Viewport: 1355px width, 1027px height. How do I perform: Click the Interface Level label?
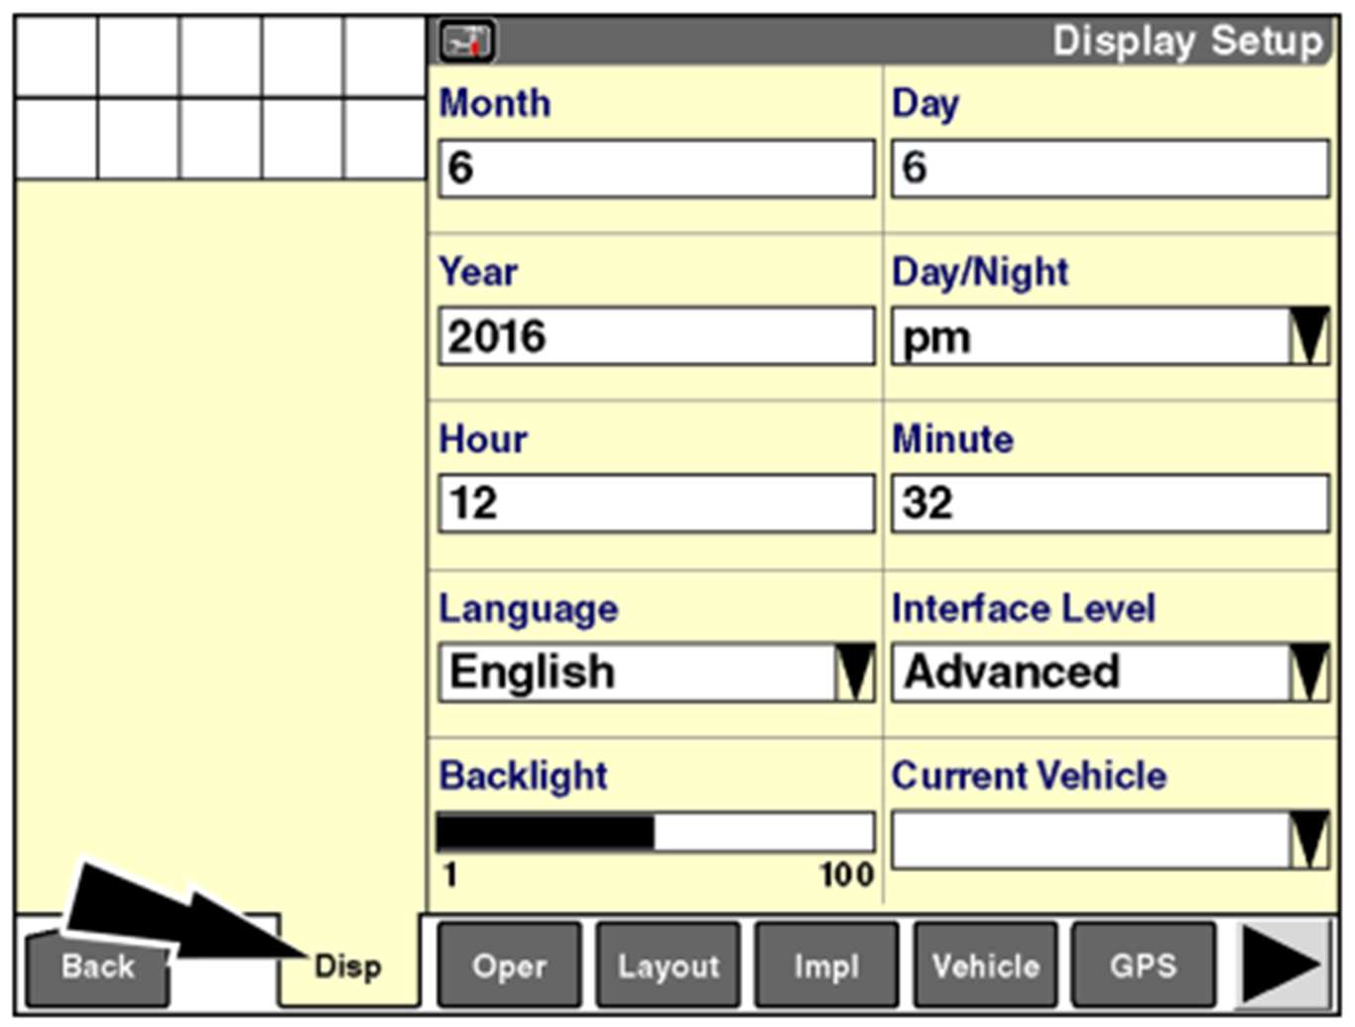[x=1023, y=607]
